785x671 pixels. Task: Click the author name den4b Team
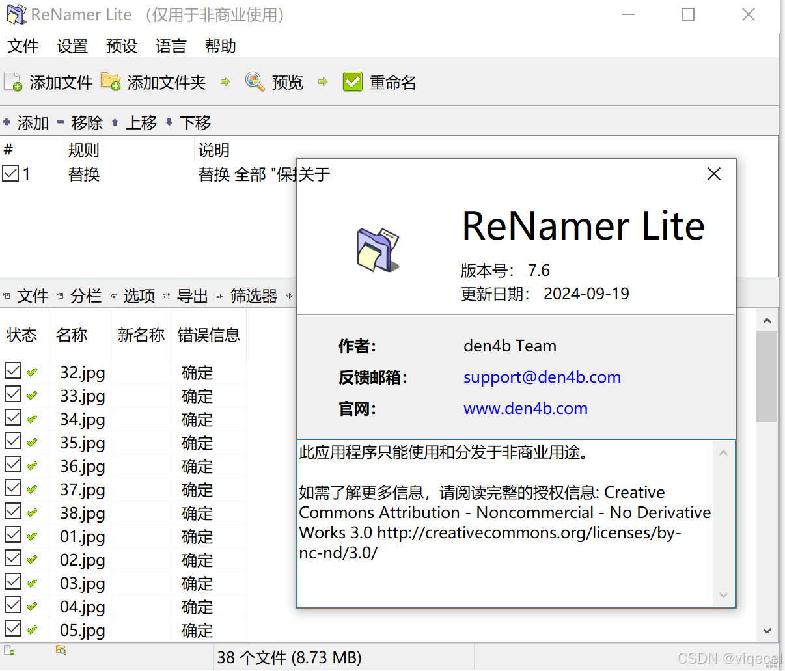[510, 346]
